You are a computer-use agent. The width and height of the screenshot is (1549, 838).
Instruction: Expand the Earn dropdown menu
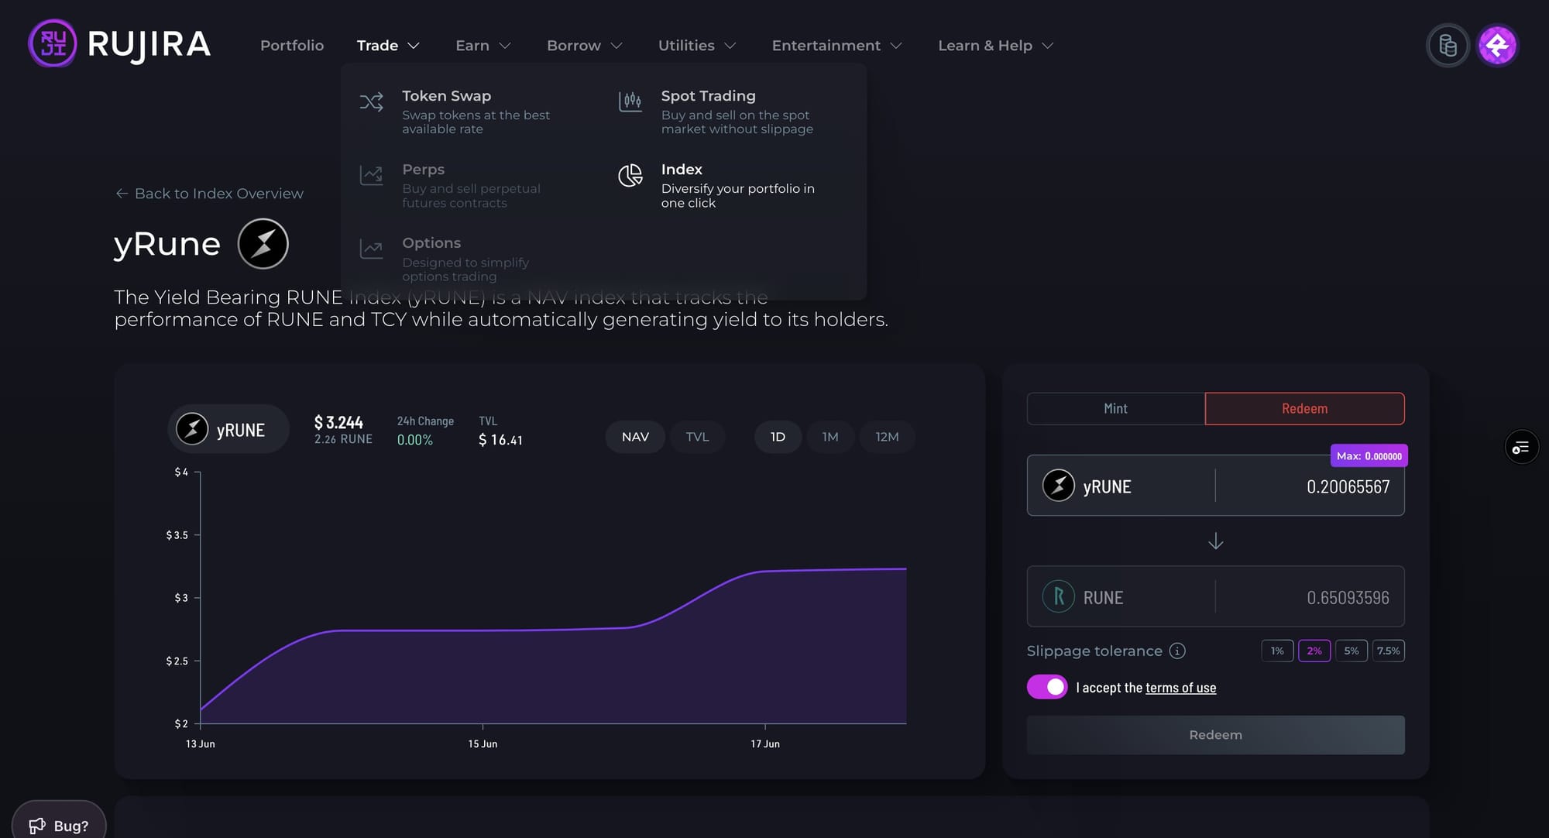pos(483,46)
